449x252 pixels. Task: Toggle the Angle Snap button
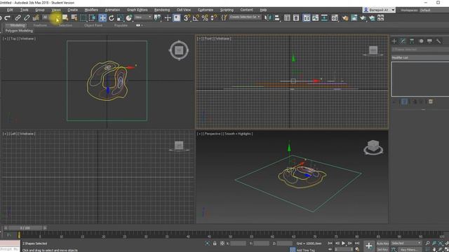pyautogui.click(x=196, y=18)
